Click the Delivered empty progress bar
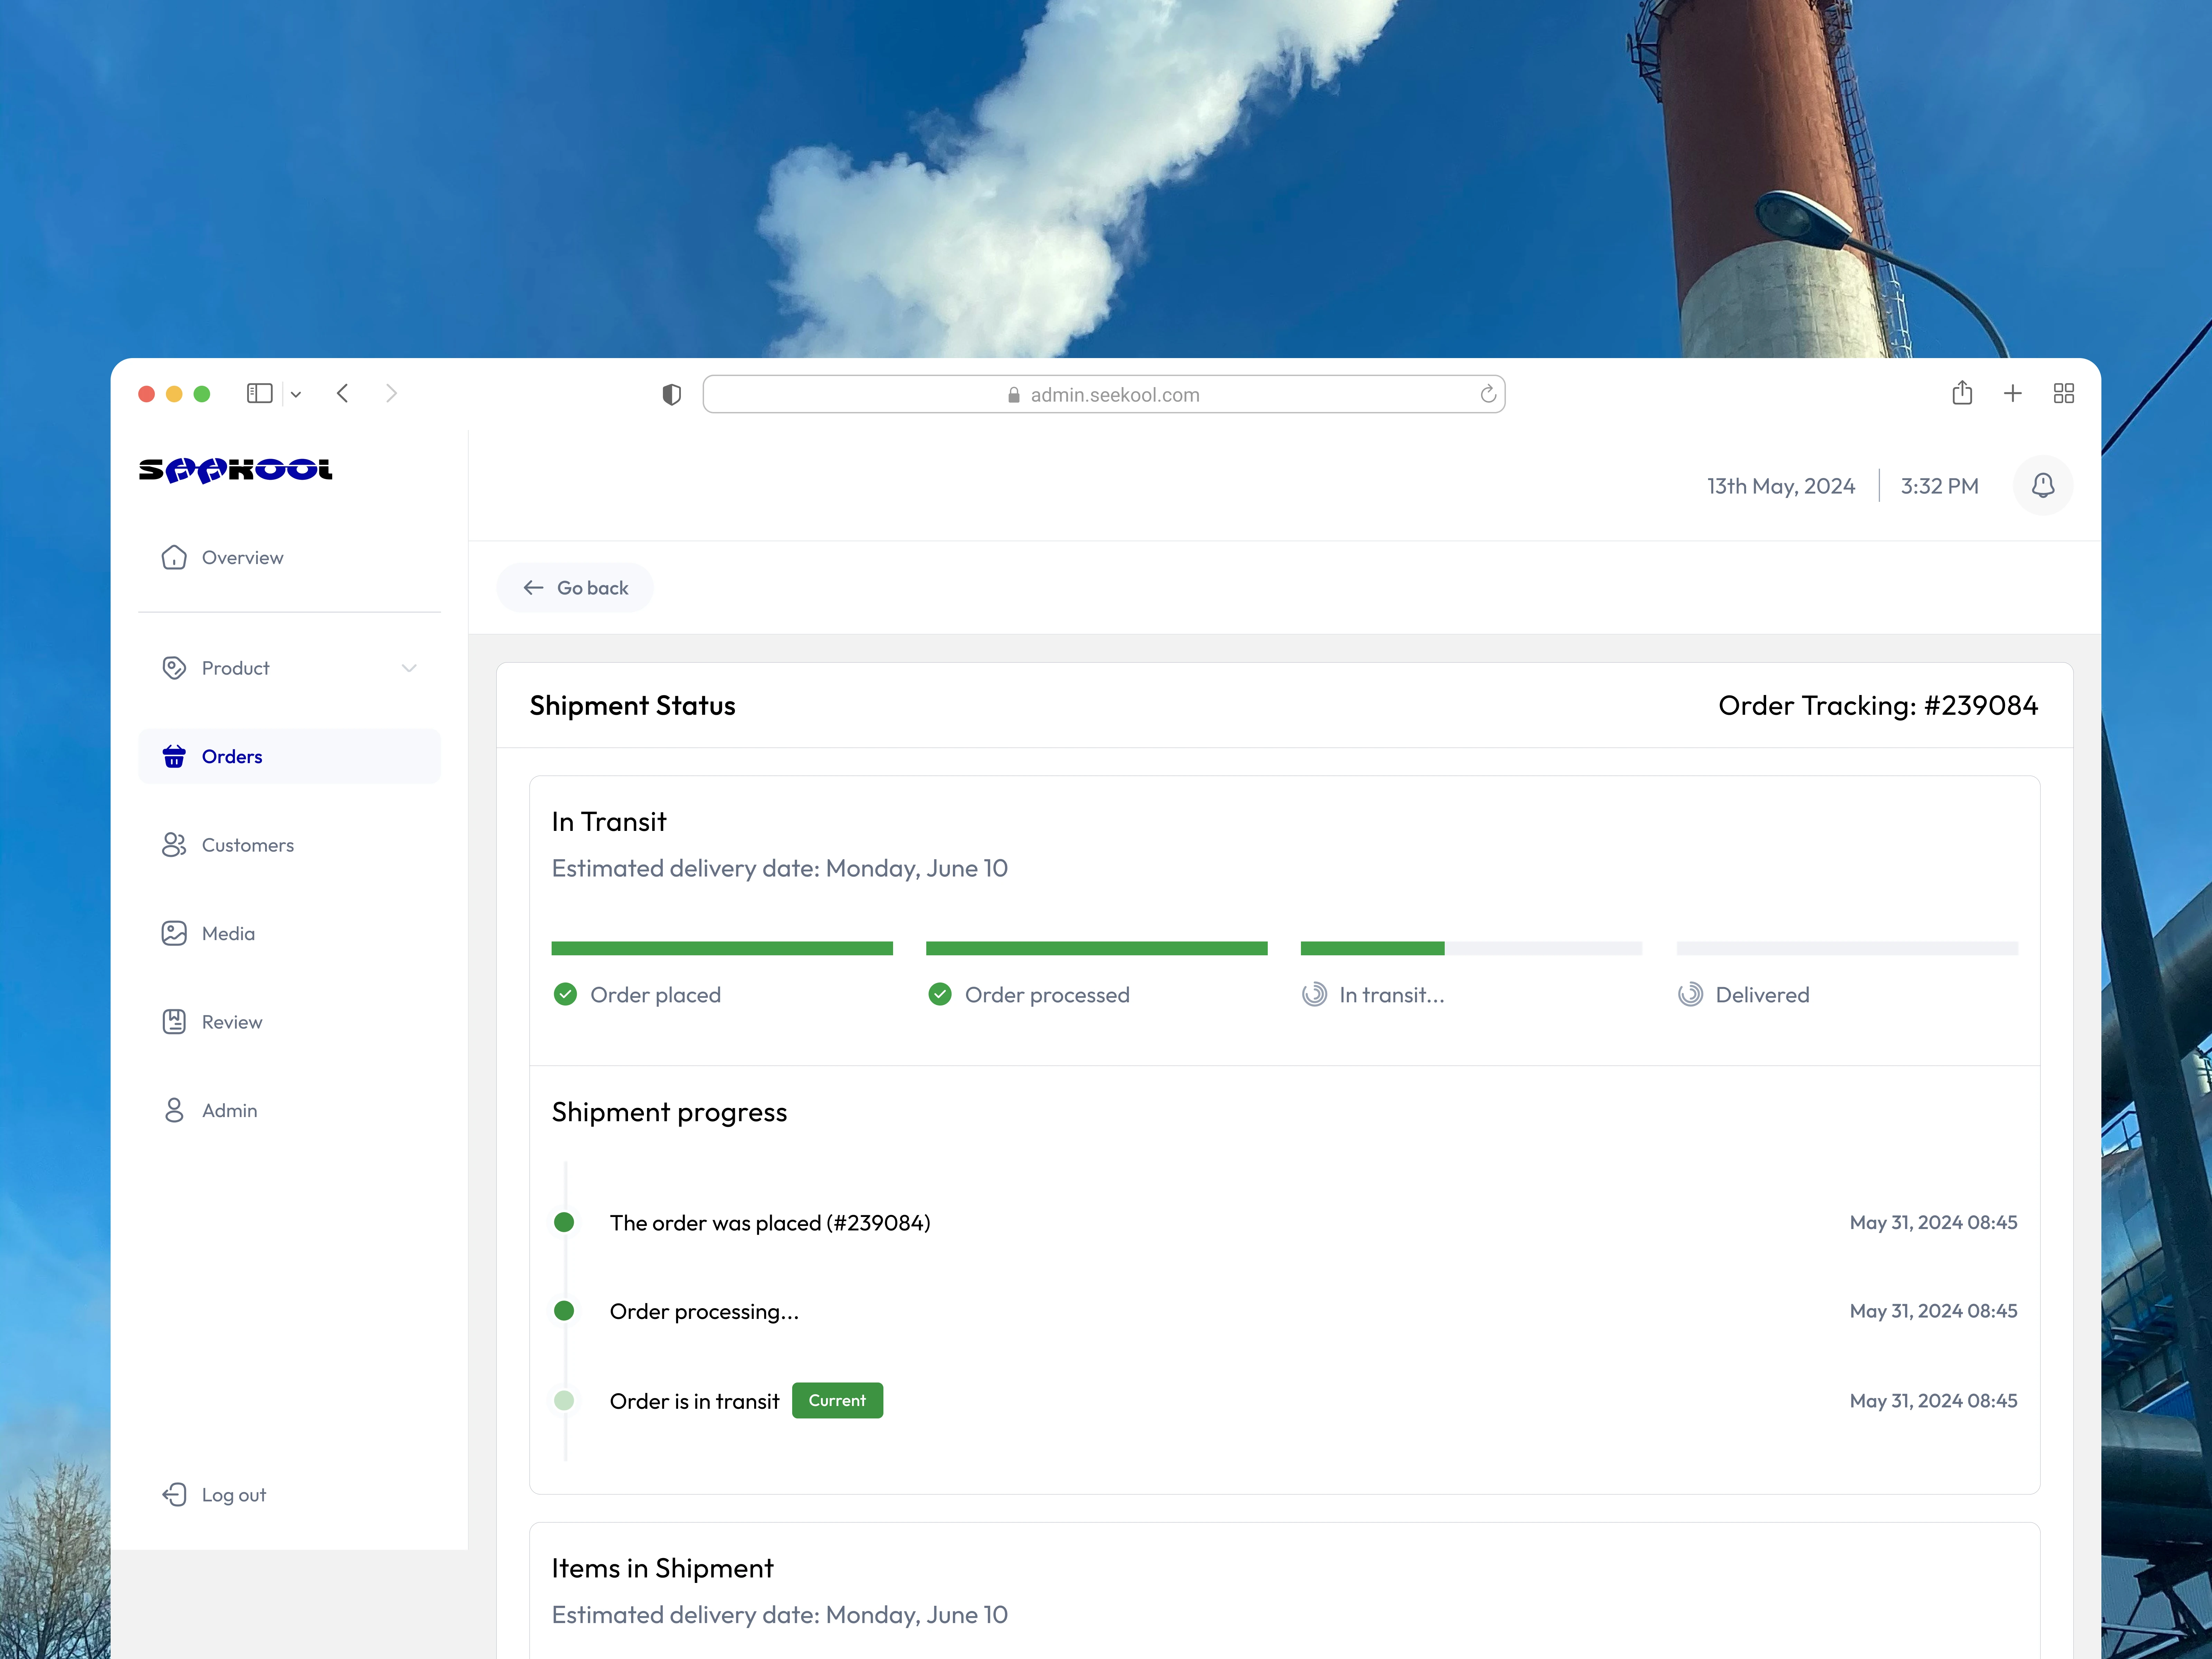Viewport: 2212px width, 1659px height. (1847, 948)
